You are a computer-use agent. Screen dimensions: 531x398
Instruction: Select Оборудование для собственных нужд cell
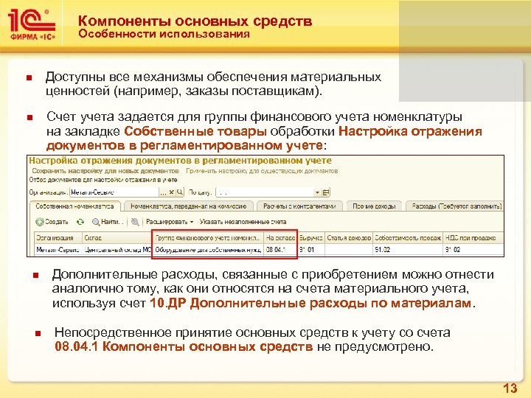pos(208,250)
